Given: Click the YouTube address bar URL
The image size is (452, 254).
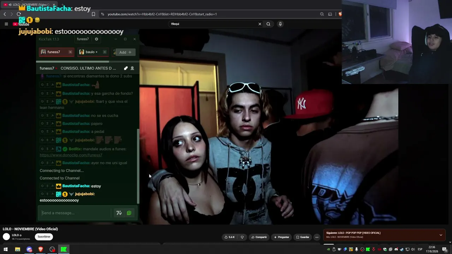Looking at the screenshot, I should point(162,14).
